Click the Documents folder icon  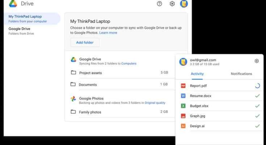[73, 84]
